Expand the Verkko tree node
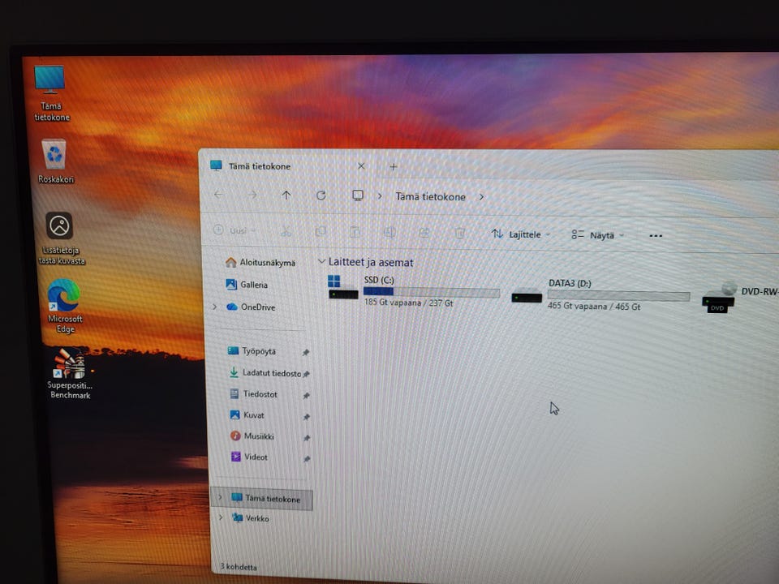Screen dimensions: 779x584 (x=221, y=517)
